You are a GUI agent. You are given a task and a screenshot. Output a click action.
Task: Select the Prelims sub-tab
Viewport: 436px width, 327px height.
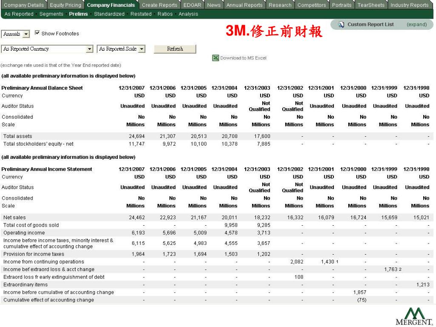[78, 14]
